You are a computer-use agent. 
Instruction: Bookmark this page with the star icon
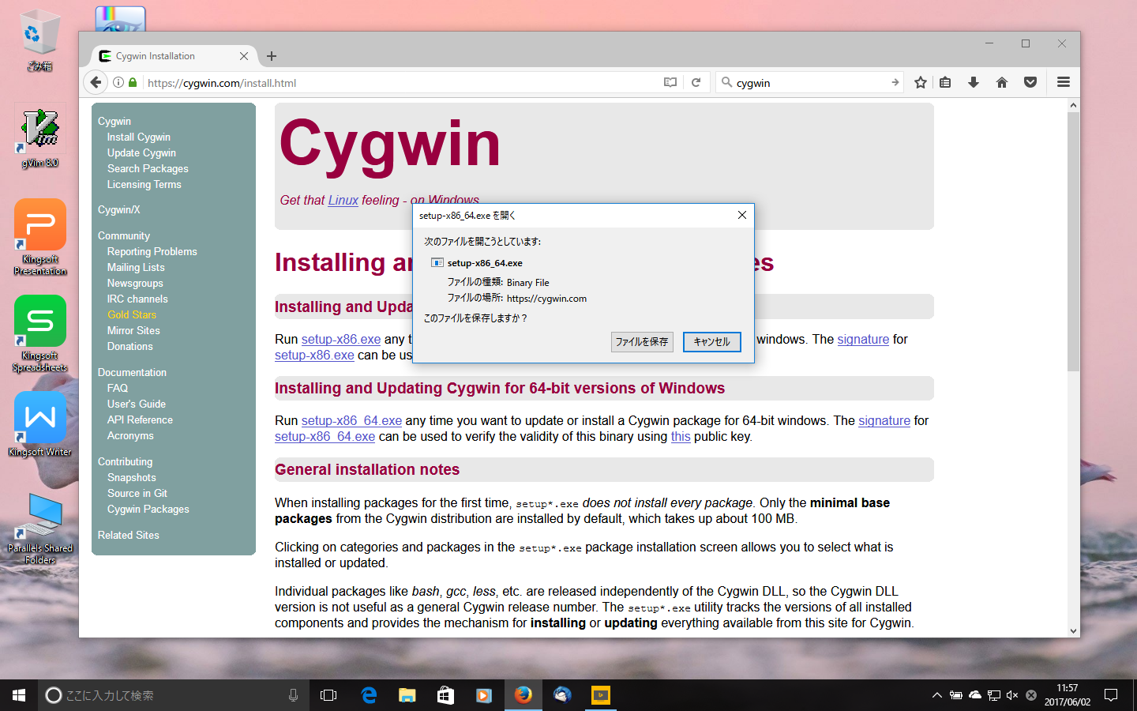point(921,82)
